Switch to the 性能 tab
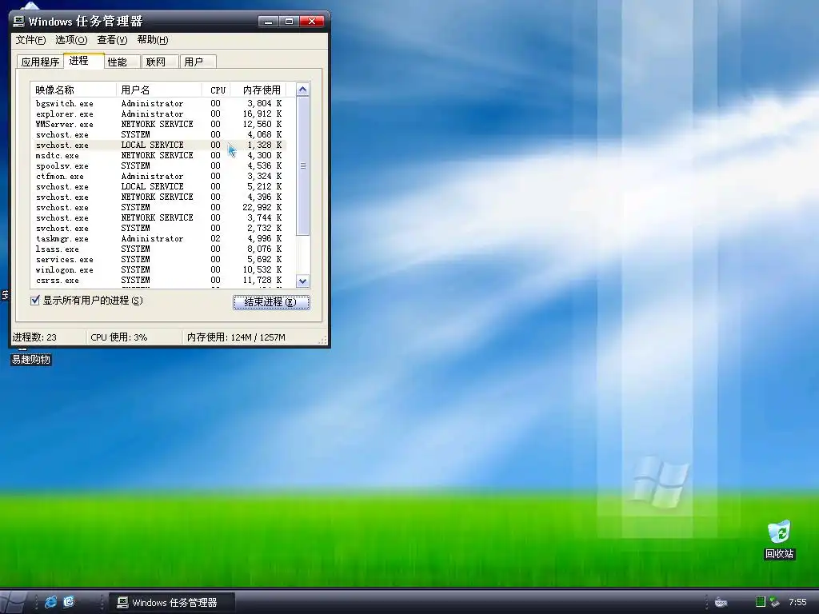Screen dimensions: 819x614 pos(122,62)
